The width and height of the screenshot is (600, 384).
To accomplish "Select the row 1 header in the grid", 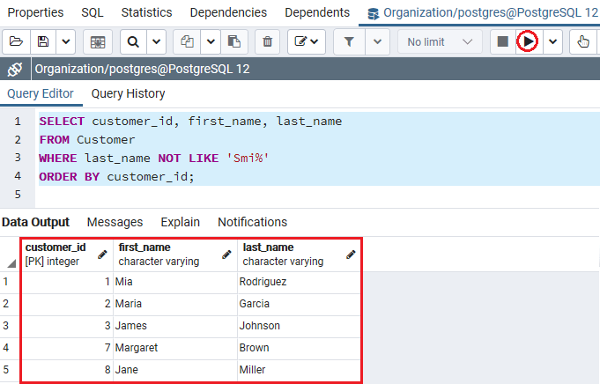I will 10,282.
